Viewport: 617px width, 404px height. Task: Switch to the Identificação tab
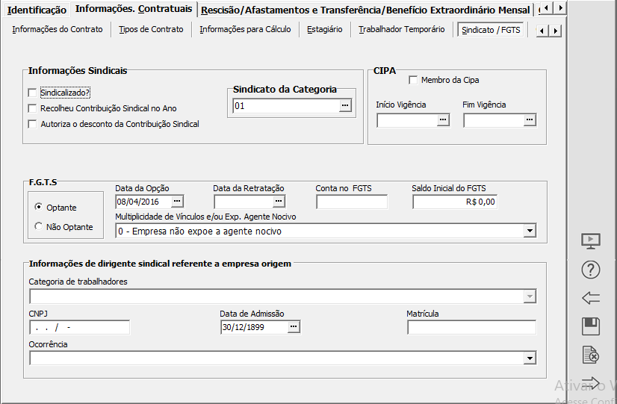(37, 10)
